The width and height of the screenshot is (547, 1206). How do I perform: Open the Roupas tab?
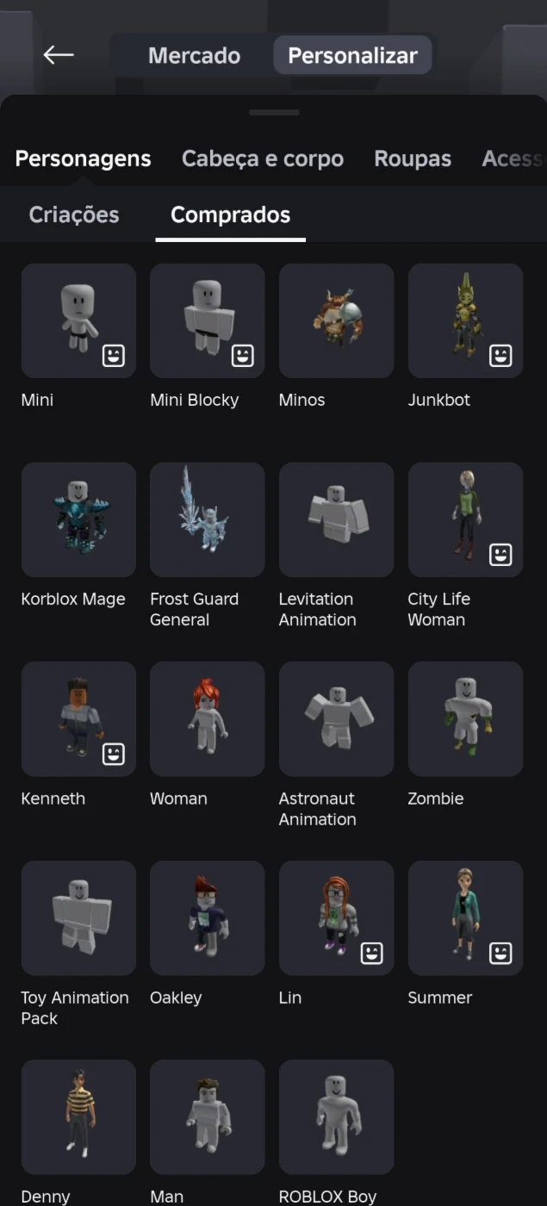tap(413, 159)
